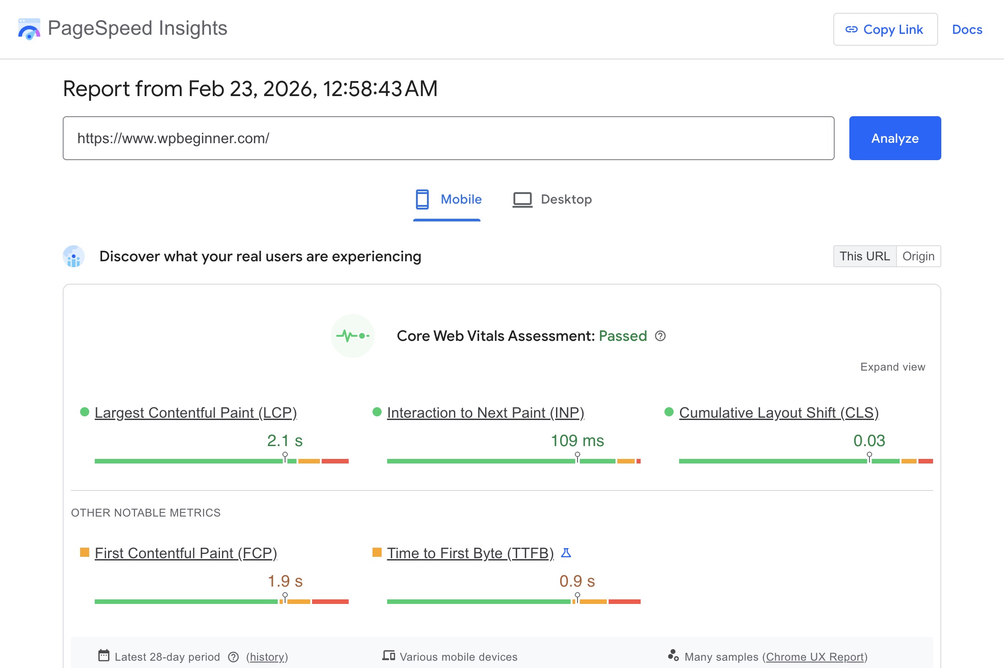Click inside the URL input field

pyautogui.click(x=412, y=138)
